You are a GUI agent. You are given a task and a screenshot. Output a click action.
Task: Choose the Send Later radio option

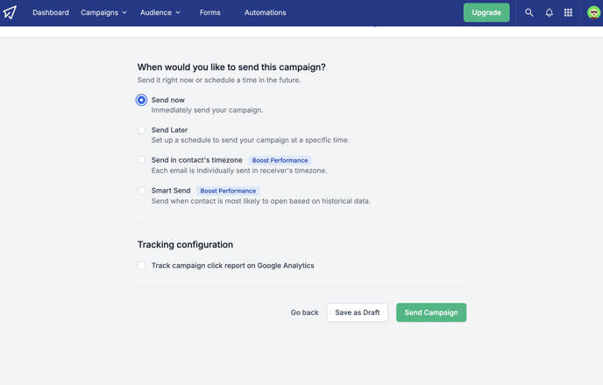pyautogui.click(x=141, y=129)
